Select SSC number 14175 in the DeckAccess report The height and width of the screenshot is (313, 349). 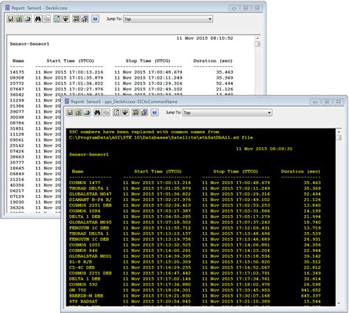tap(17, 72)
